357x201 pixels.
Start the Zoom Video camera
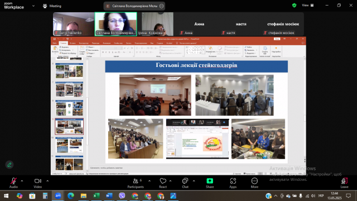38,183
